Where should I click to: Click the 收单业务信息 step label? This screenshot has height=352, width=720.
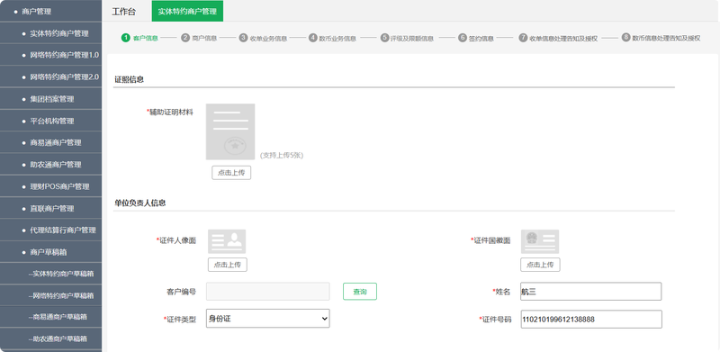click(x=268, y=39)
